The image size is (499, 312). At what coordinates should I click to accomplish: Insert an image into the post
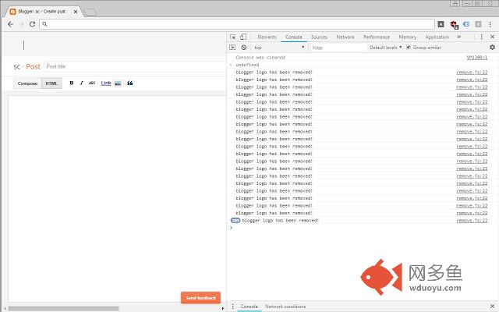(x=118, y=83)
